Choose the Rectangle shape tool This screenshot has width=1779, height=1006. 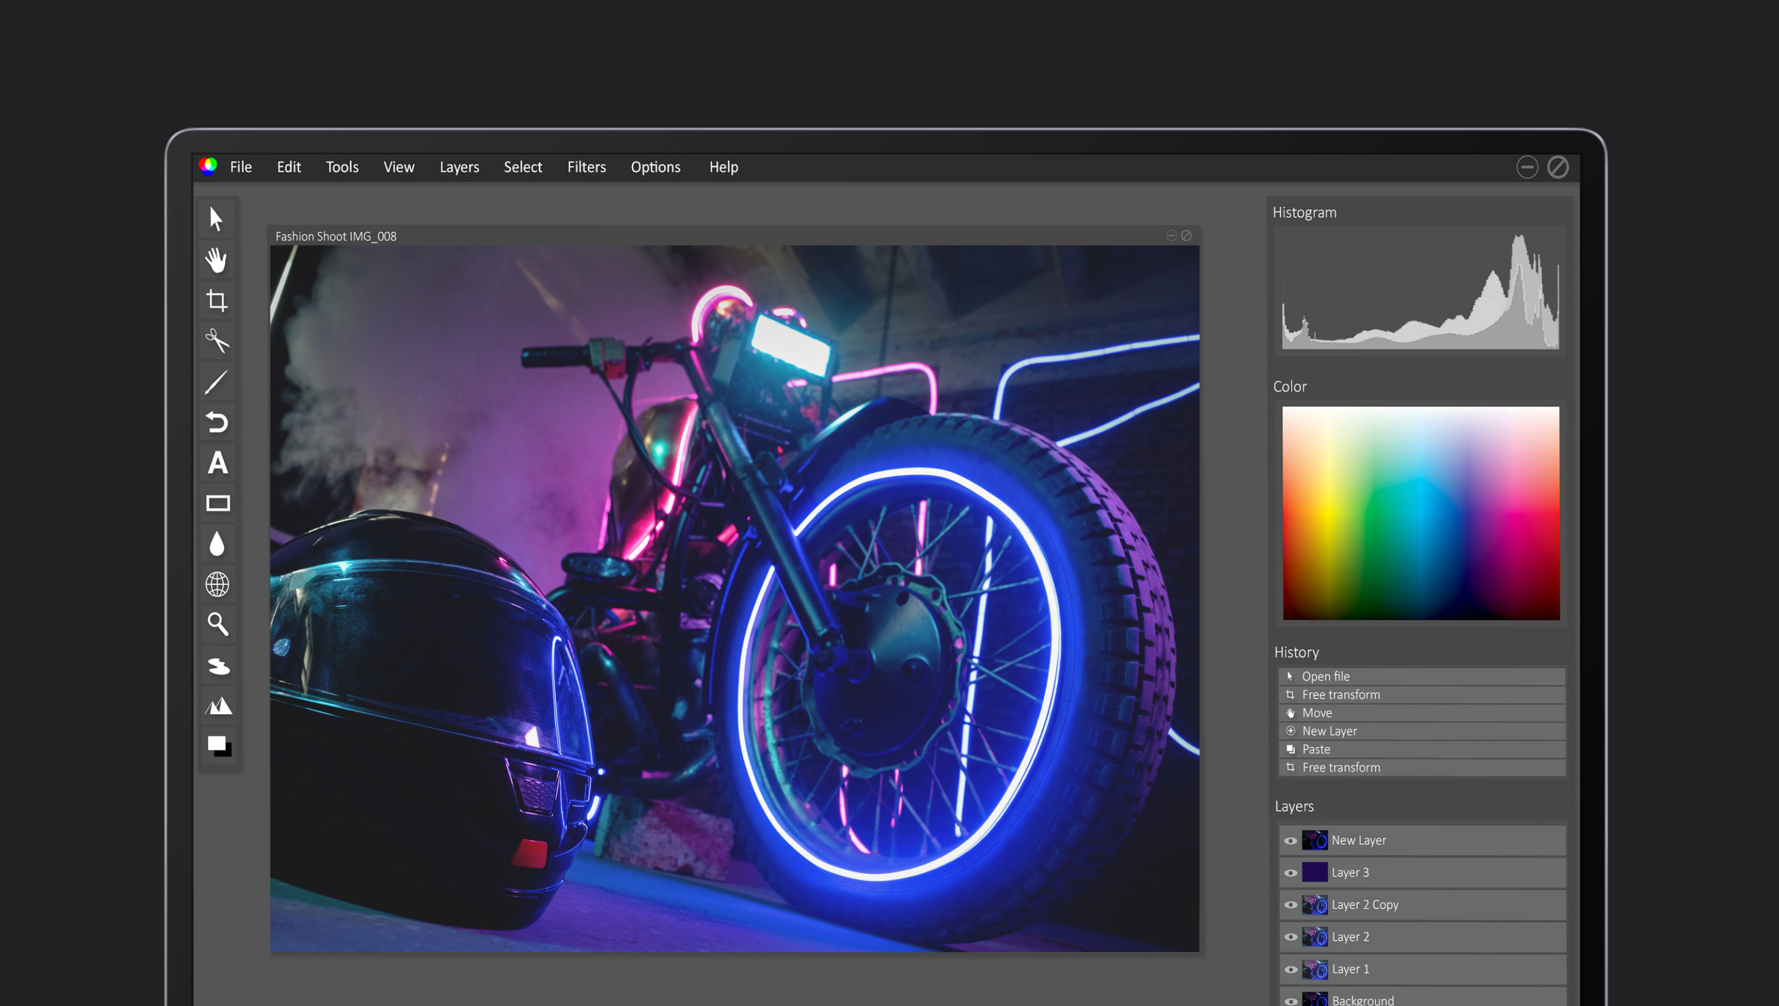tap(218, 504)
